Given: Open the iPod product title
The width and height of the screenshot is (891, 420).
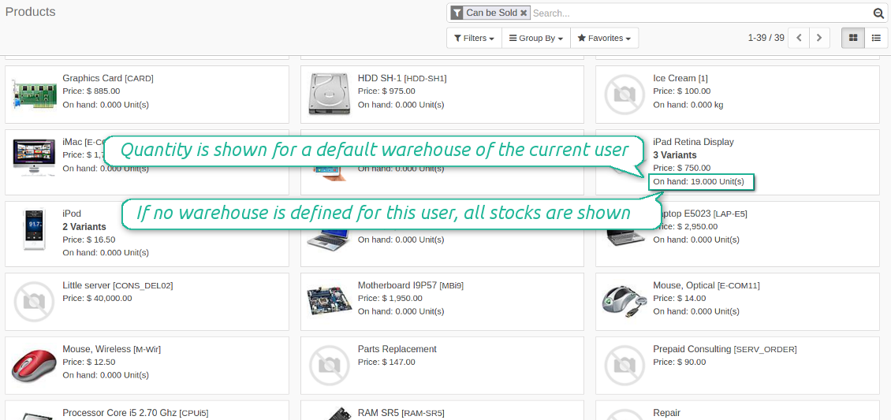Looking at the screenshot, I should [x=72, y=214].
